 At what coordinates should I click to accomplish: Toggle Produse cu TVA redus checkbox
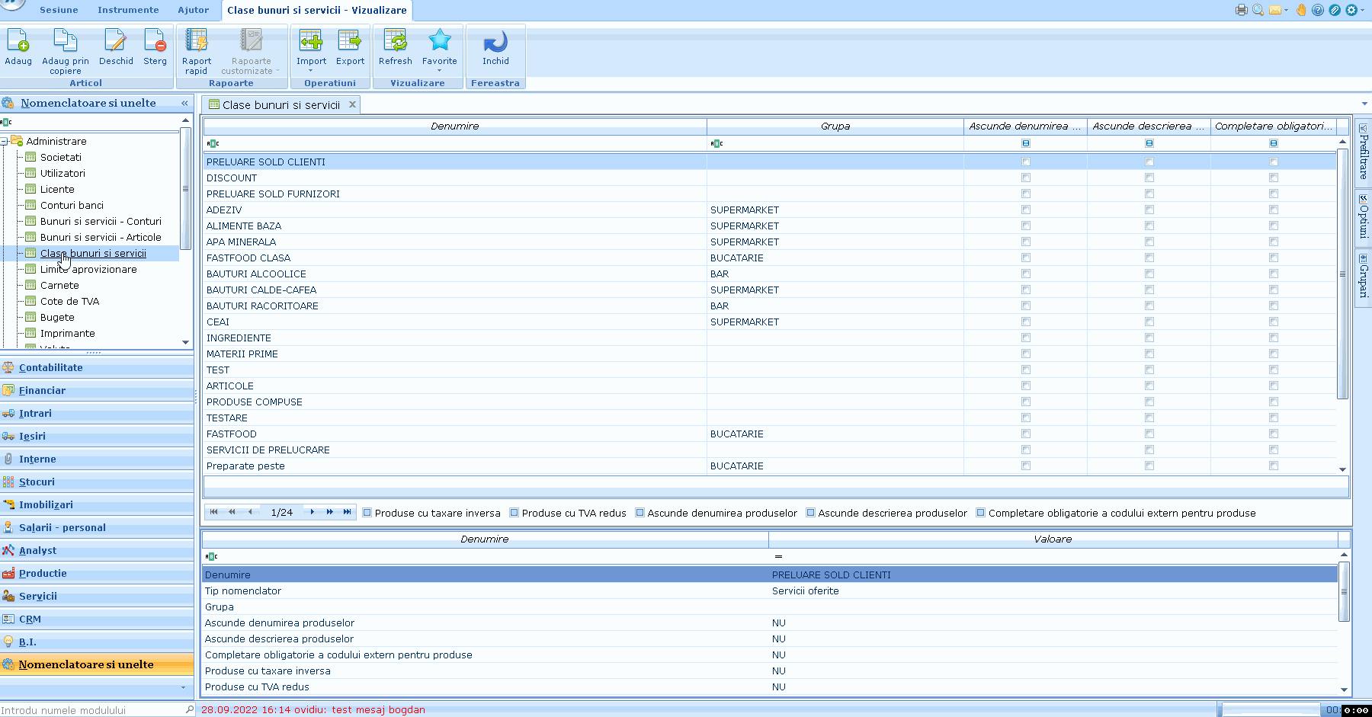point(514,513)
